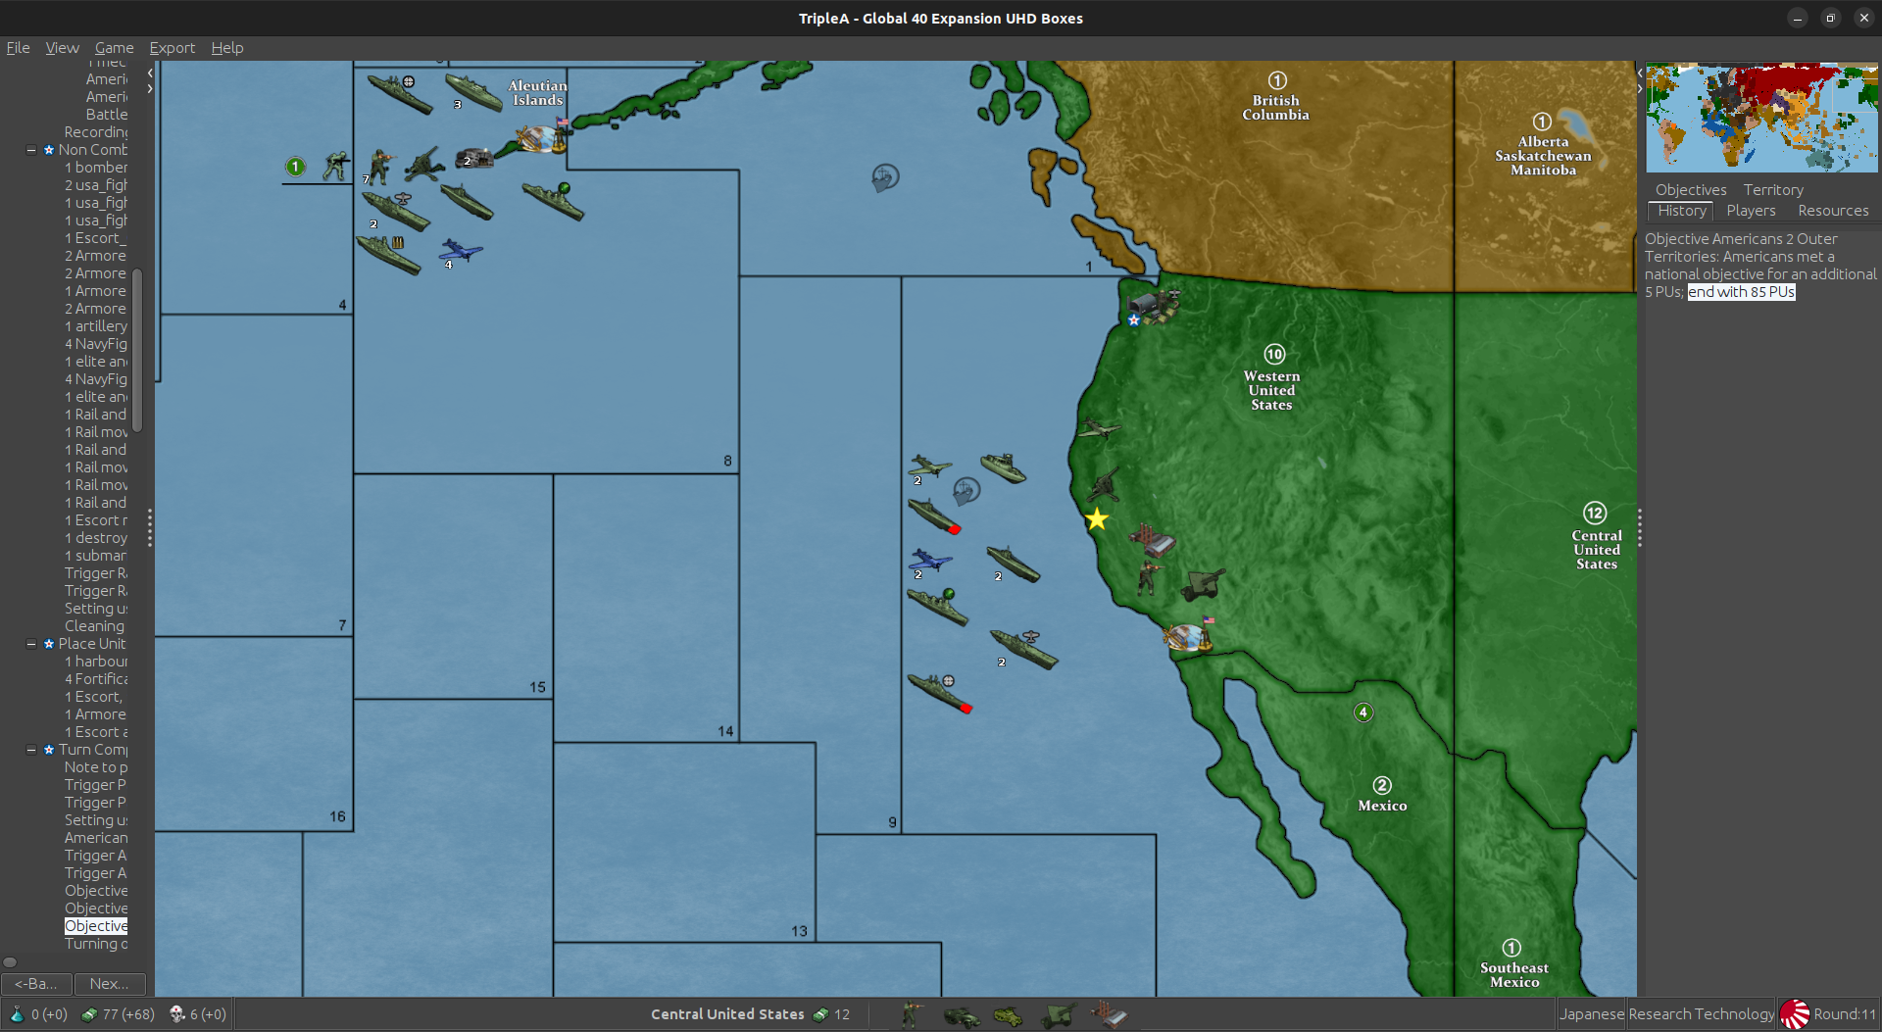Viewport: 1882px width, 1032px height.
Task: Open the Export menu
Action: point(172,47)
